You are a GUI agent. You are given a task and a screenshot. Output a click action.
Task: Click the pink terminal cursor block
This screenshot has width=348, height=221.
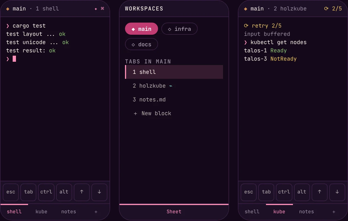tap(14, 59)
